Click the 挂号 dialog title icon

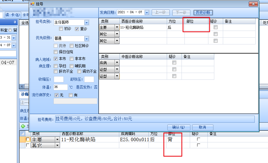click(32, 4)
